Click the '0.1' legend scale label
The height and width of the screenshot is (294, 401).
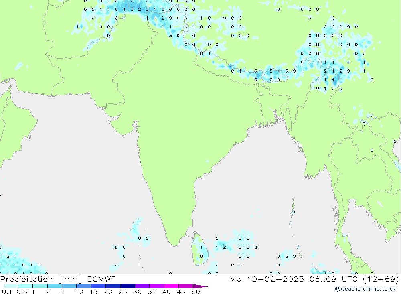[7, 292]
